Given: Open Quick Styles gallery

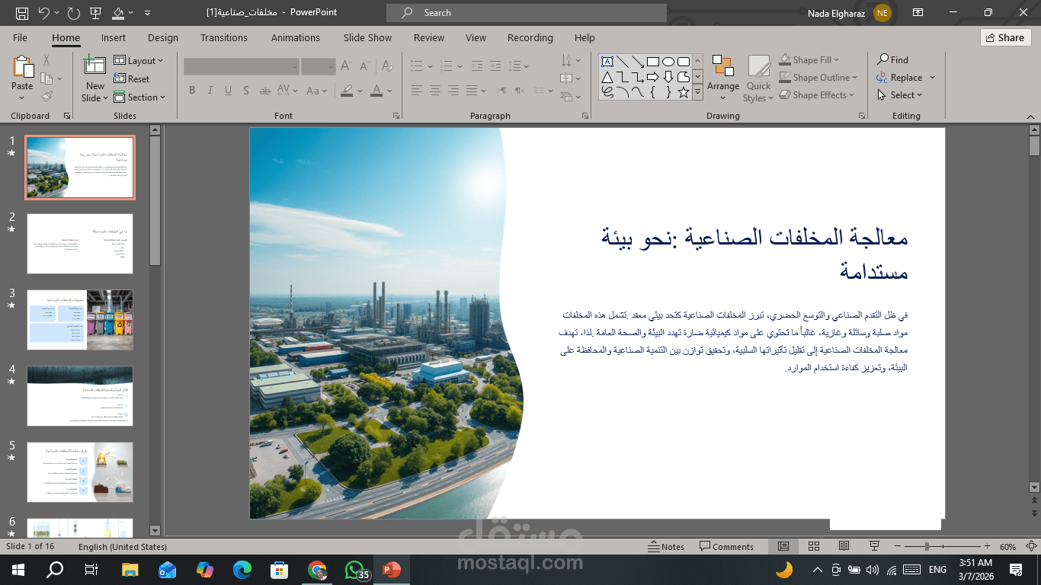Looking at the screenshot, I should click(x=758, y=79).
